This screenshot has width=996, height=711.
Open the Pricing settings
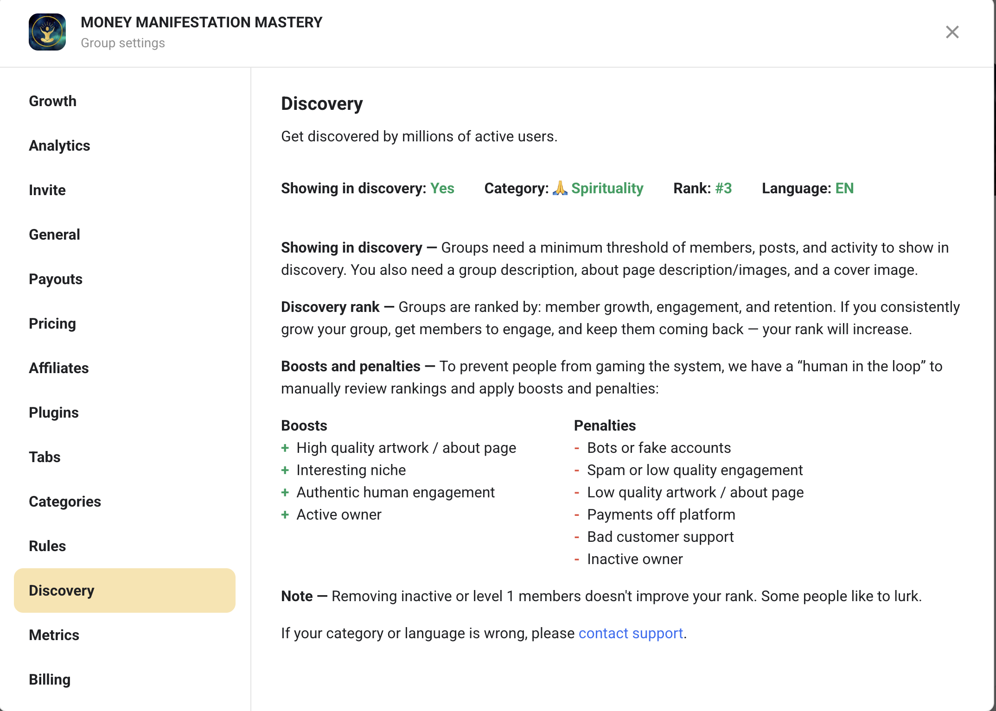tap(52, 324)
